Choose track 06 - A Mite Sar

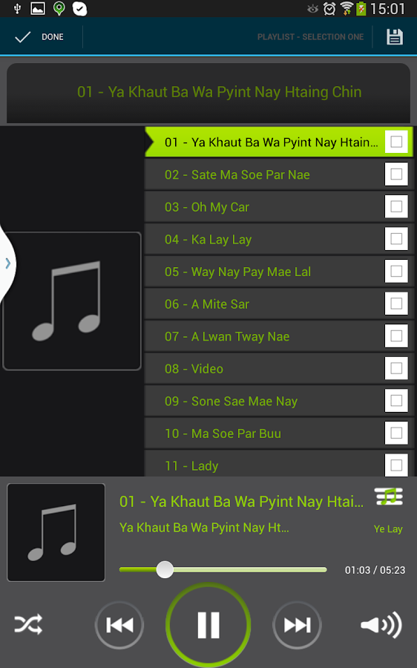click(x=264, y=304)
